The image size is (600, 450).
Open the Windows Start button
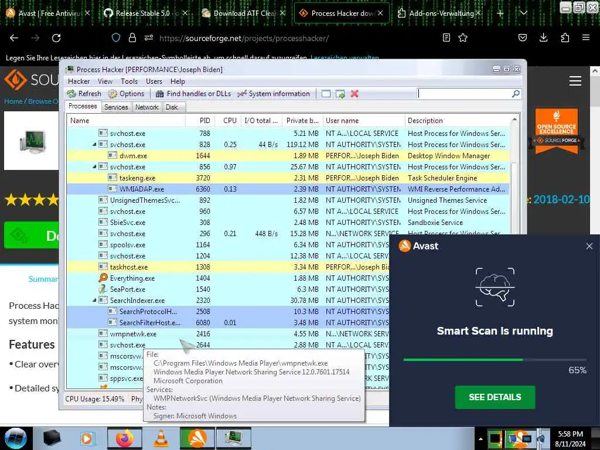(x=16, y=438)
